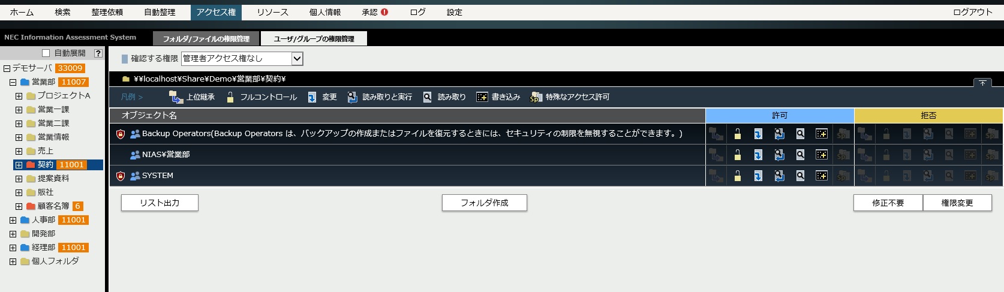Collapse the デモサーバ tree node

[x=7, y=68]
